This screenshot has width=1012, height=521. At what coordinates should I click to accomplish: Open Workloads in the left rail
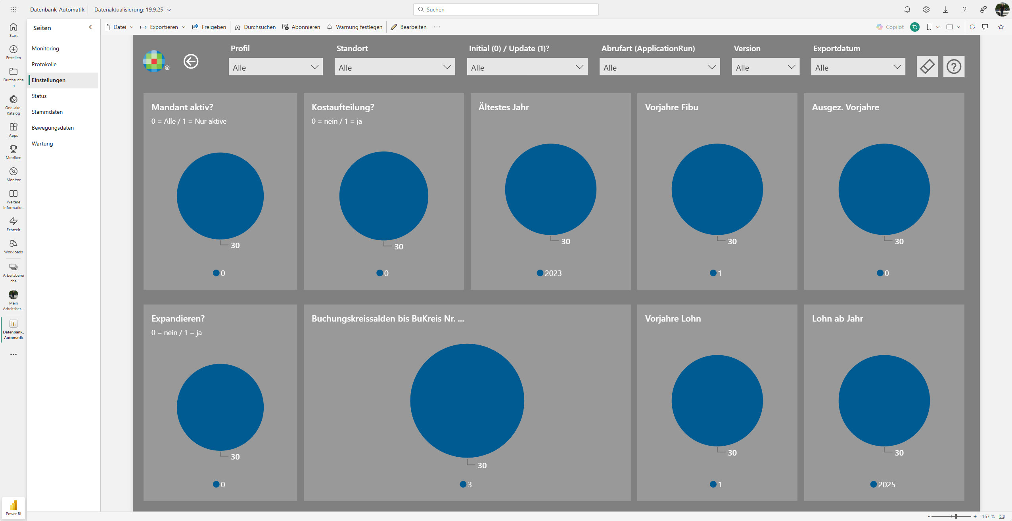click(x=13, y=246)
